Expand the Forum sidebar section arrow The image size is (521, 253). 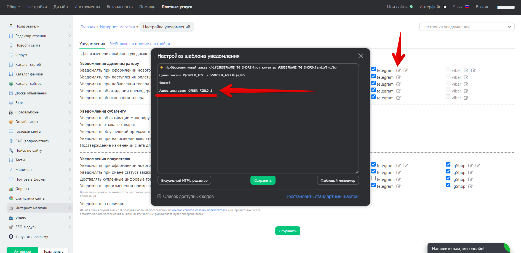coord(70,55)
